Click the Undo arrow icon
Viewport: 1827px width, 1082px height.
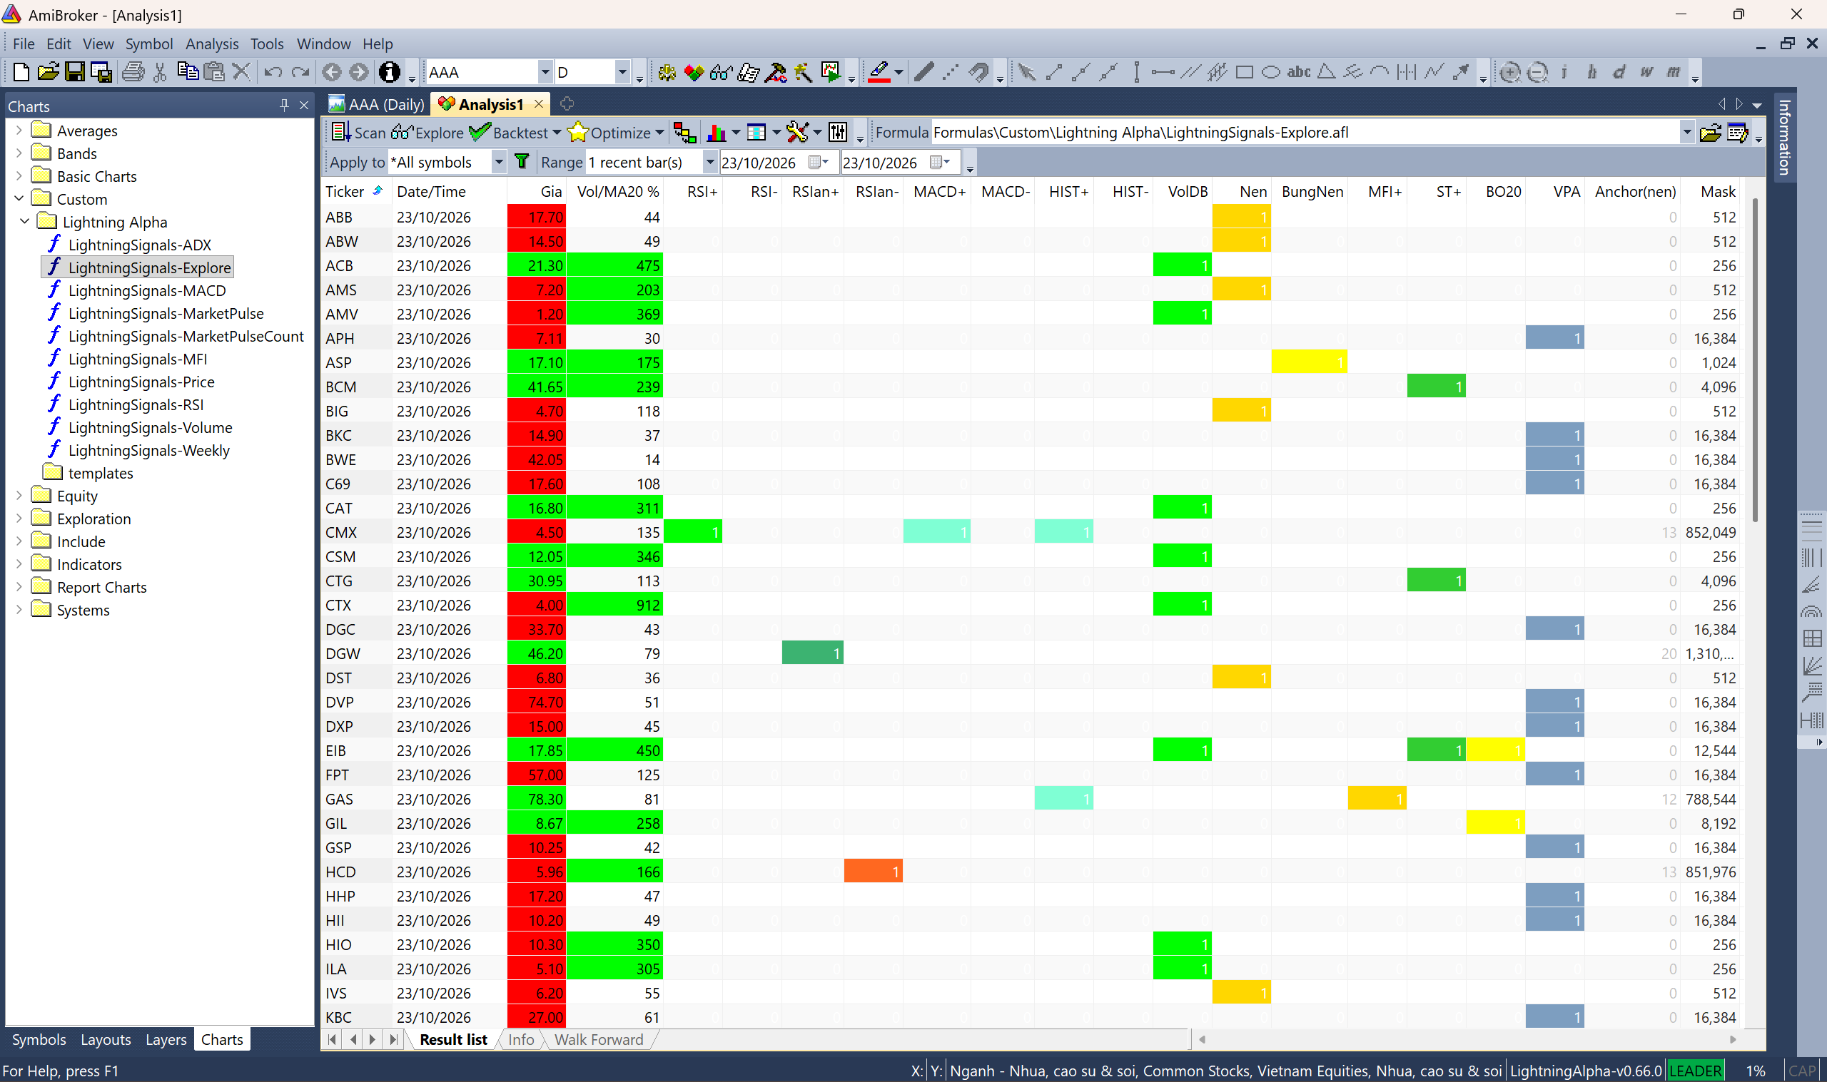pos(273,71)
